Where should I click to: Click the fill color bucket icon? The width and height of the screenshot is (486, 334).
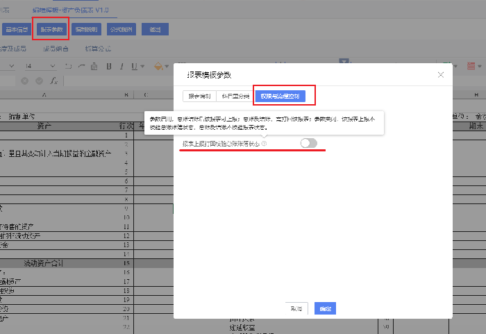click(x=158, y=66)
